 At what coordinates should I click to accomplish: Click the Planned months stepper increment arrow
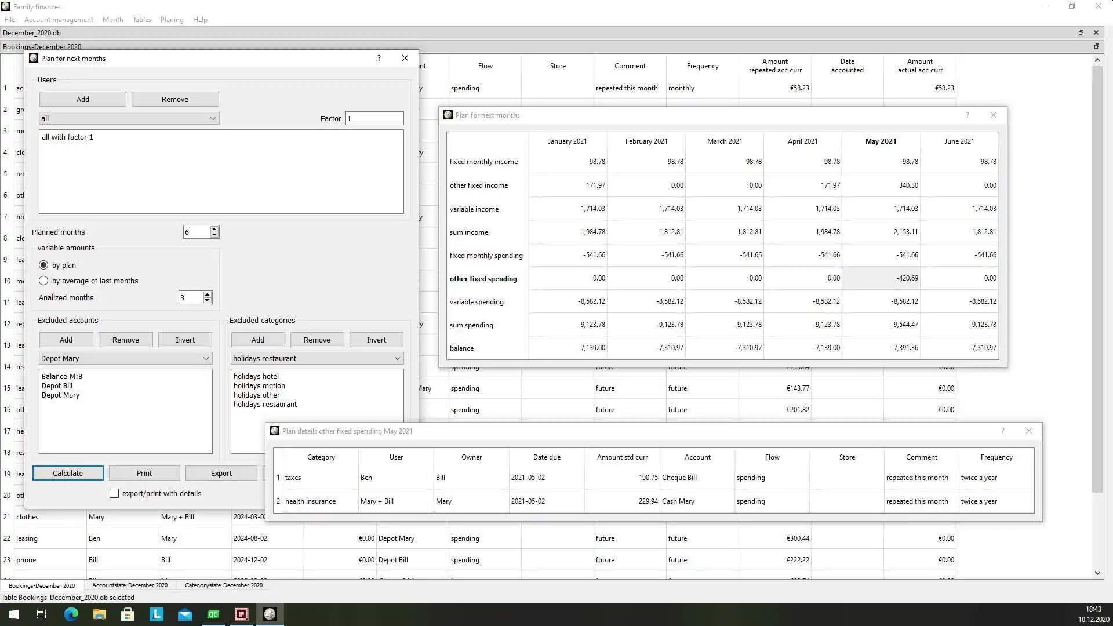(x=214, y=228)
